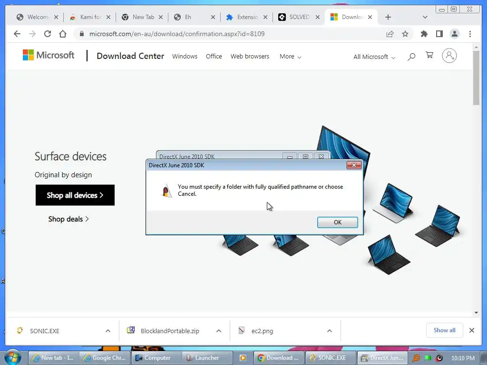The width and height of the screenshot is (487, 365).
Task: Click the address bar URL
Action: 177,34
